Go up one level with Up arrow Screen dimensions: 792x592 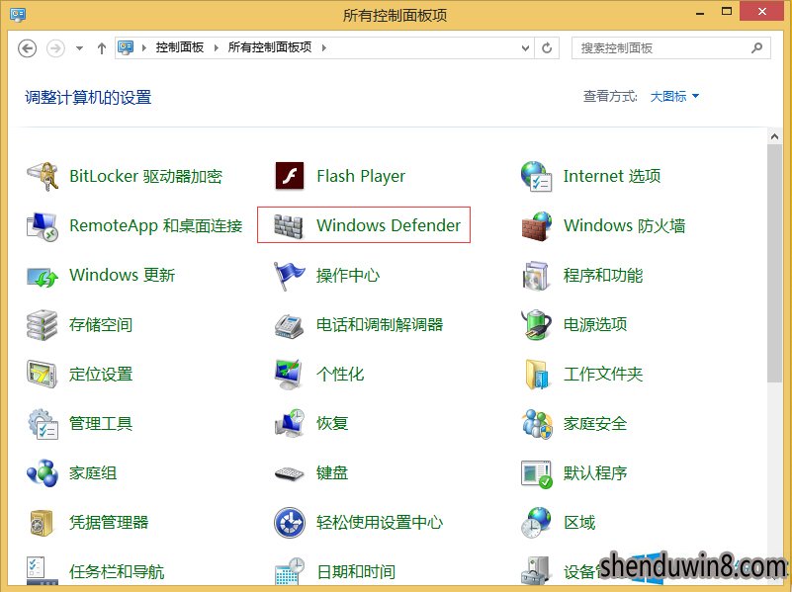[102, 48]
